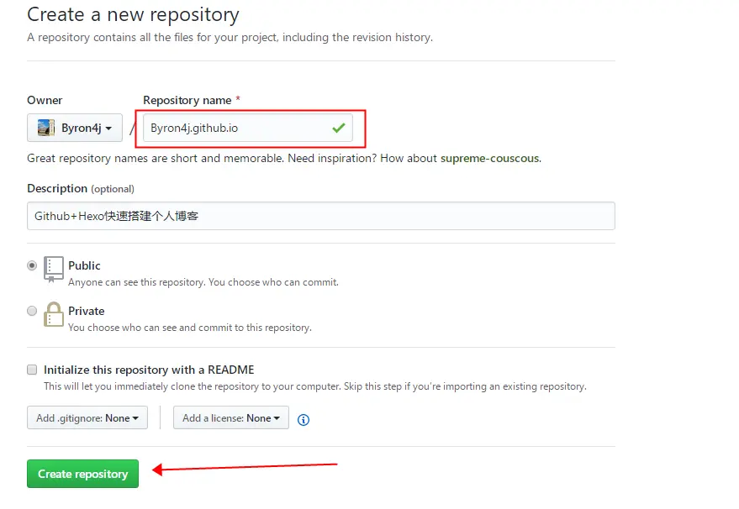Click the Create a new repository heading

(133, 14)
